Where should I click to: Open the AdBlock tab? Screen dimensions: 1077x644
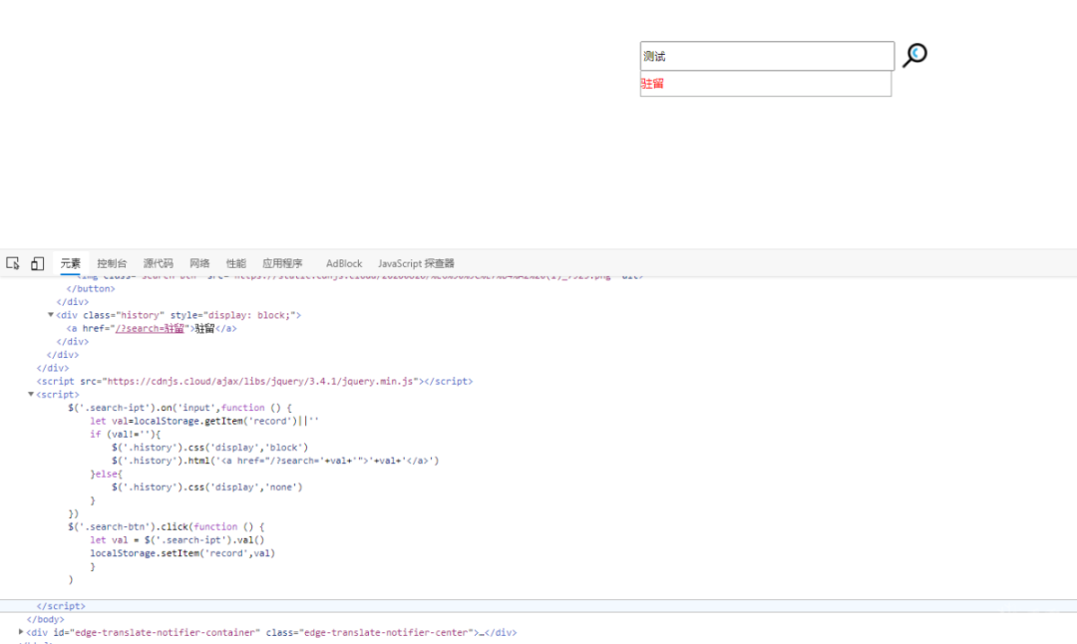pyautogui.click(x=344, y=263)
